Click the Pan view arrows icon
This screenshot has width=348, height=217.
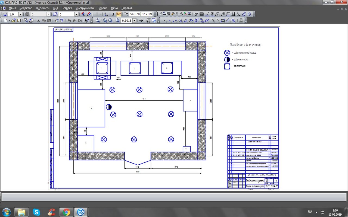(141, 21)
